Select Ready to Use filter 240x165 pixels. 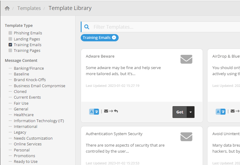[x=26, y=162]
